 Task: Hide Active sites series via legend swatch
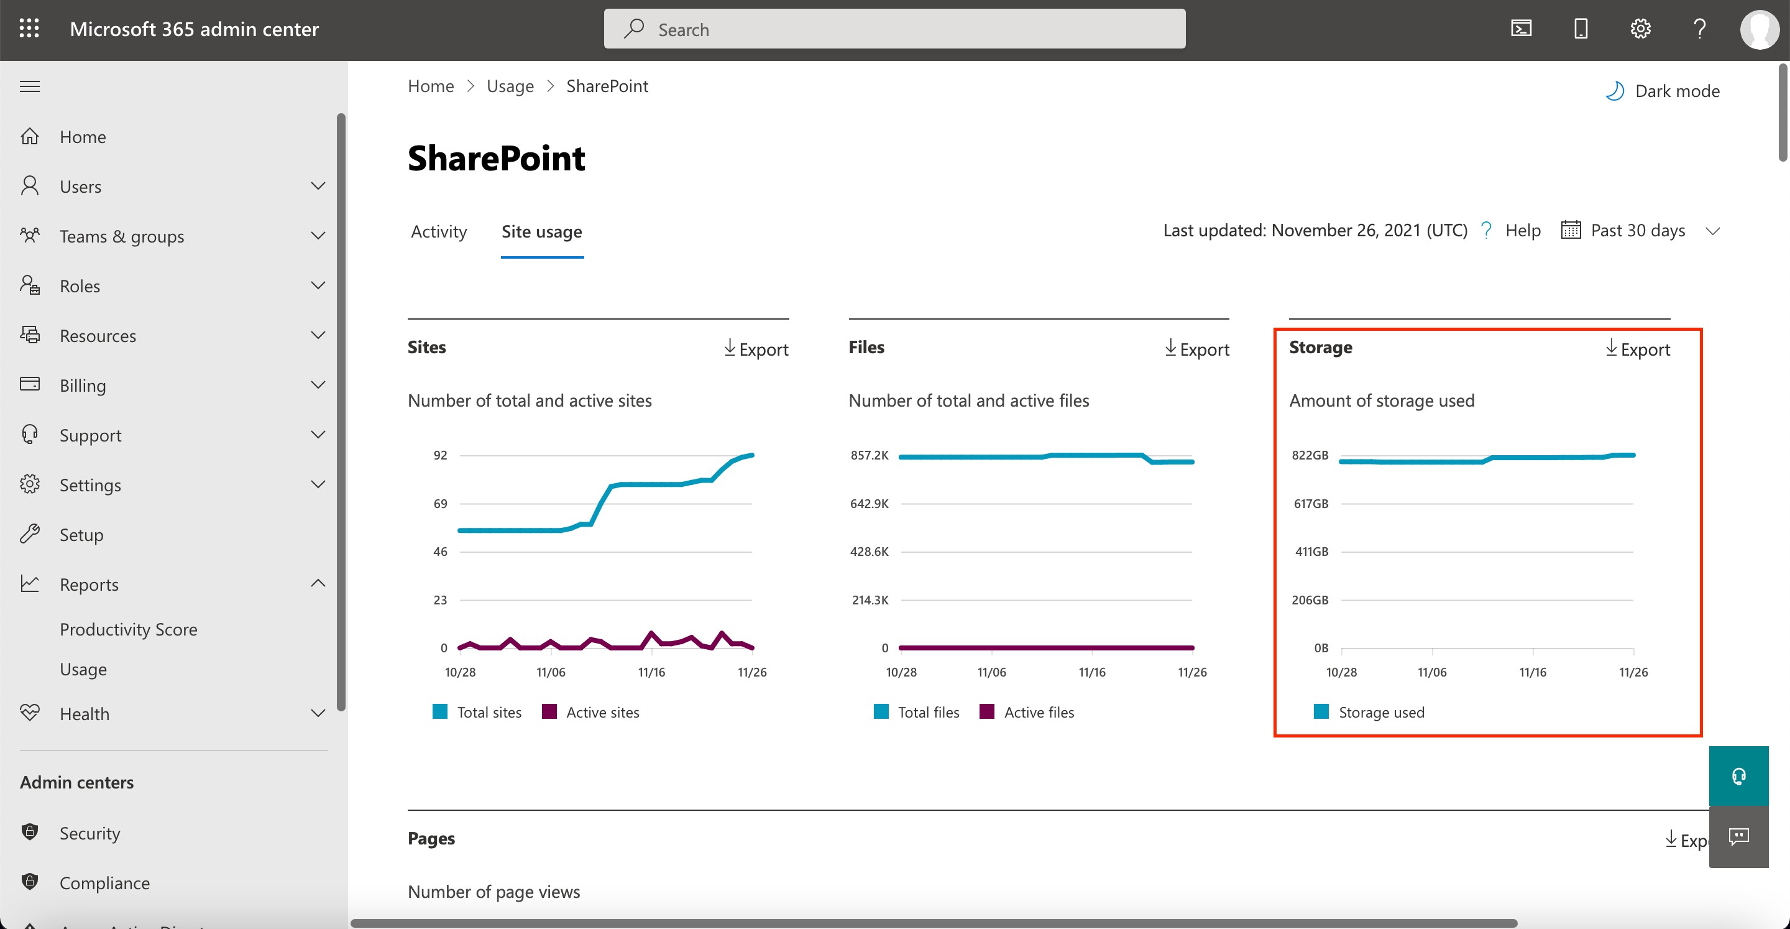pyautogui.click(x=549, y=711)
